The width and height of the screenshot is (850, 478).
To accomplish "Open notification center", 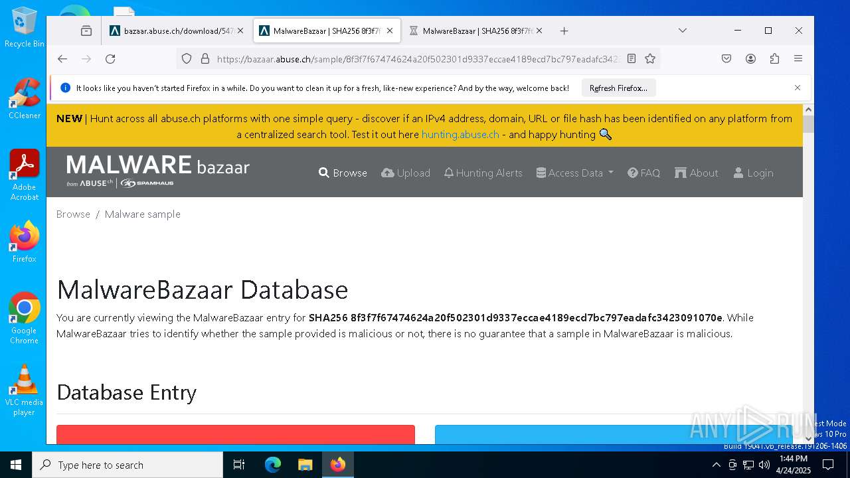I will click(x=828, y=465).
